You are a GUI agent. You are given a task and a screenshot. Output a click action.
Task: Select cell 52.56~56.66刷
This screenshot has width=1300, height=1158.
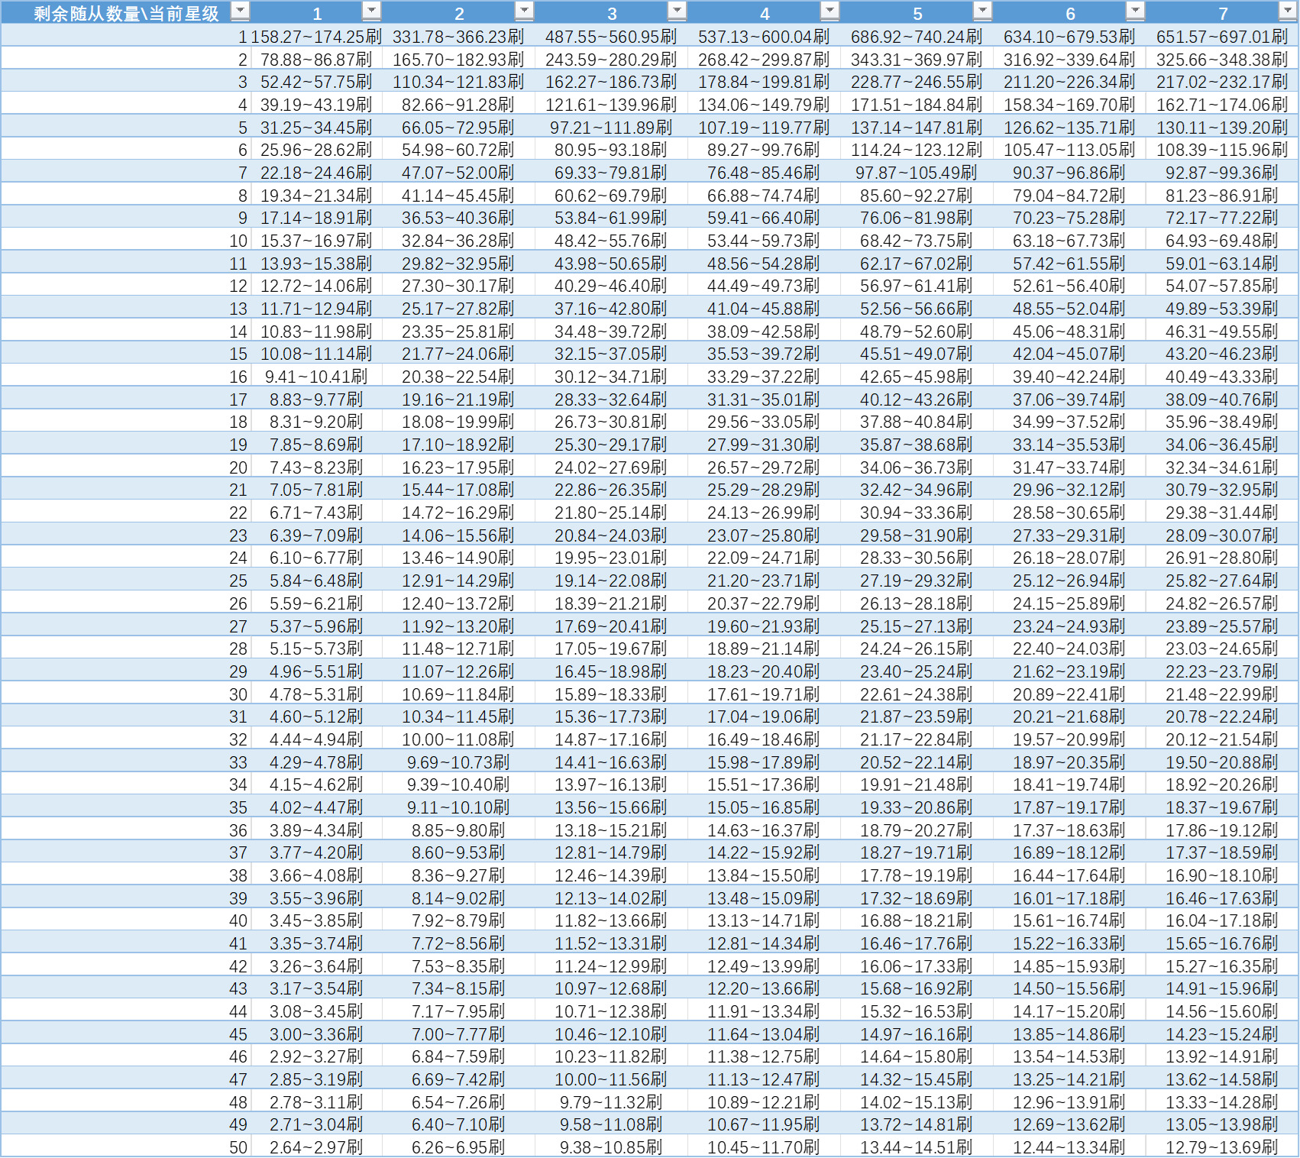coord(917,308)
